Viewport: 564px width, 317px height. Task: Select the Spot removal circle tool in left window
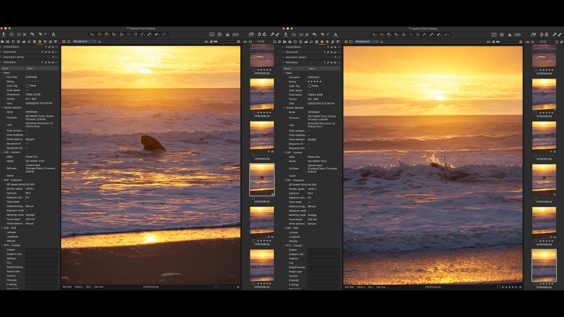[136, 35]
